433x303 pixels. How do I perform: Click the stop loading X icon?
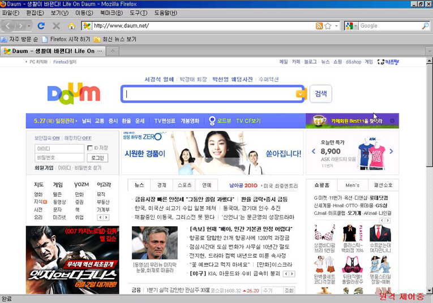coord(57,26)
